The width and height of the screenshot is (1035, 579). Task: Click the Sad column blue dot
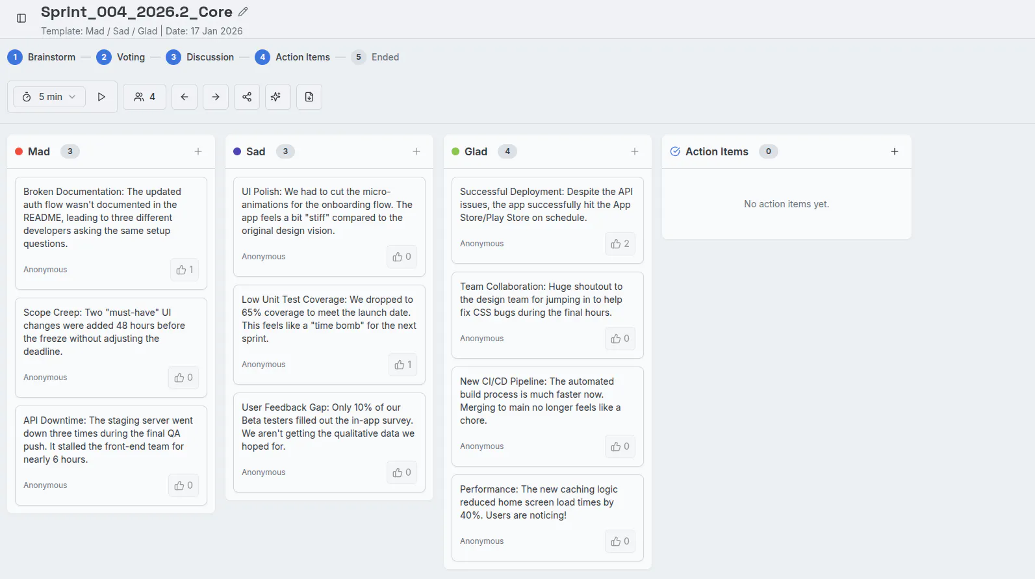[237, 151]
